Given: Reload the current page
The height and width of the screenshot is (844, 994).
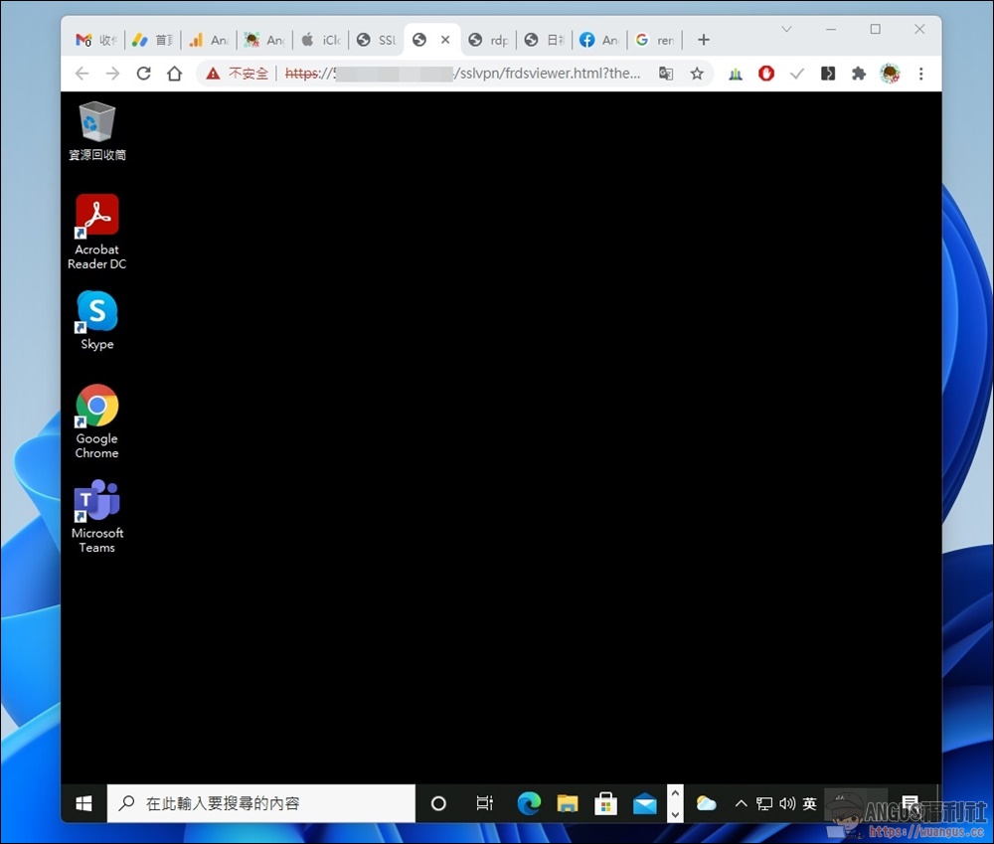Looking at the screenshot, I should tap(144, 74).
